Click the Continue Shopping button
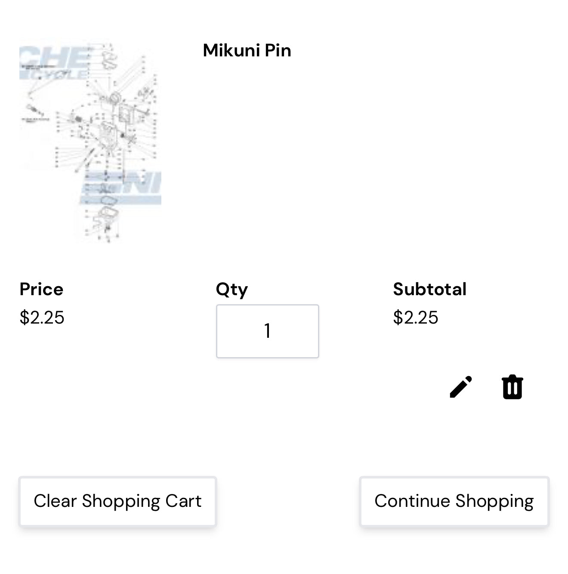The height and width of the screenshot is (574, 568). [x=454, y=501]
